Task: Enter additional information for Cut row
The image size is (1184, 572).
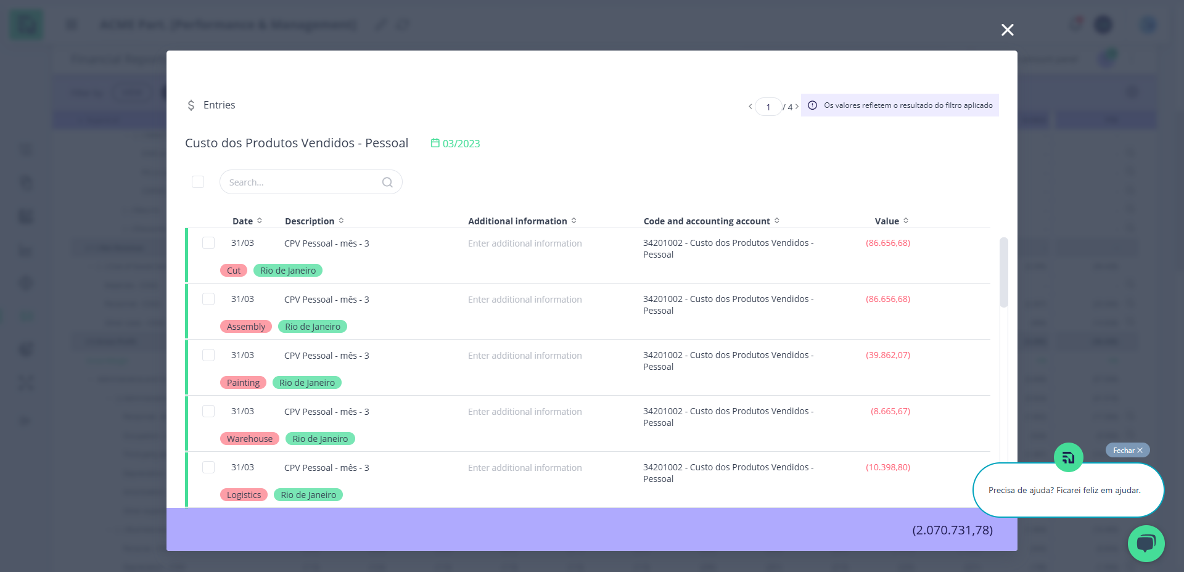Action: pos(525,243)
